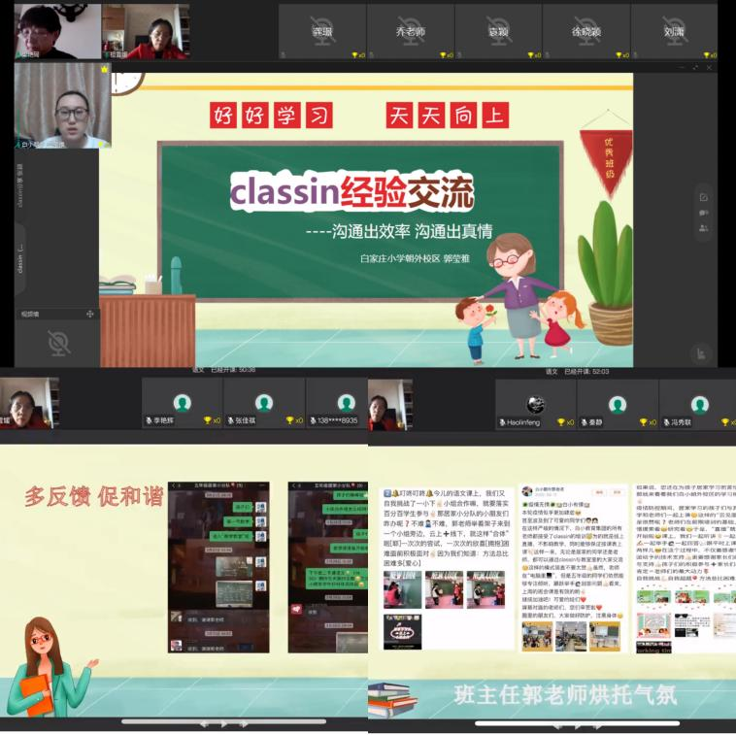This screenshot has height=735, width=736.
Task: Click the trophy icon on 刘潇's tile
Action: (x=707, y=55)
